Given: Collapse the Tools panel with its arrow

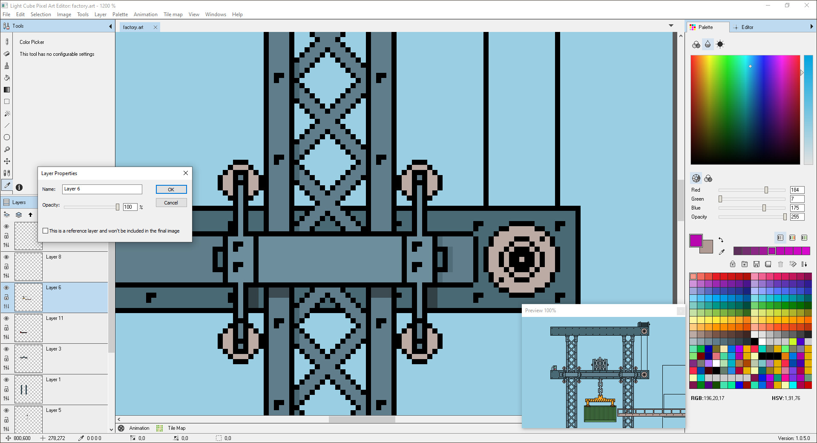Looking at the screenshot, I should click(x=109, y=26).
